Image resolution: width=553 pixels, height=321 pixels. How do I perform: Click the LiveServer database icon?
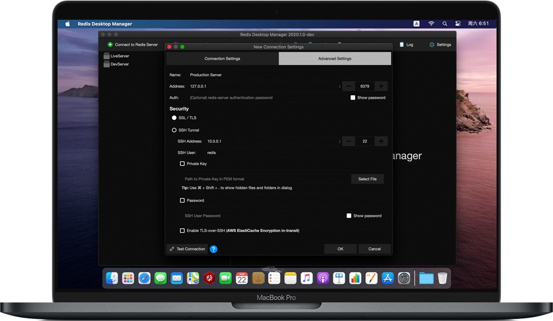105,55
